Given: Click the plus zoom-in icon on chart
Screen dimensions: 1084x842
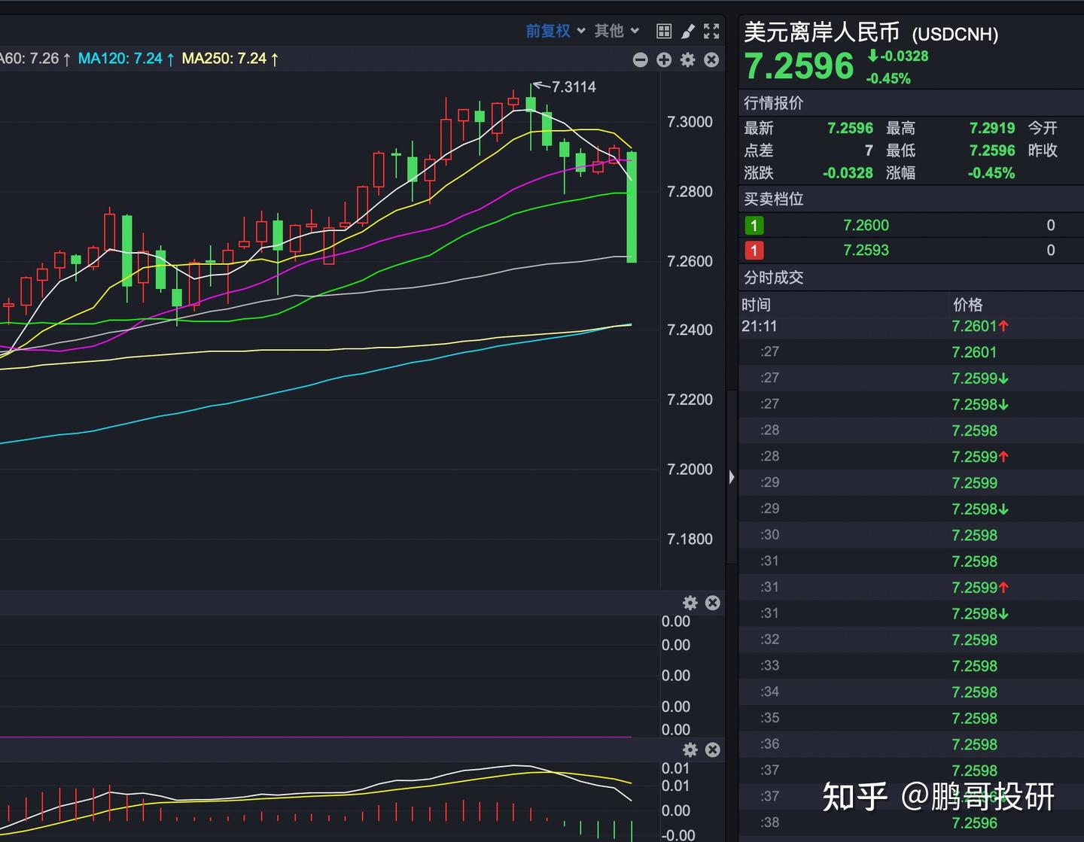Looking at the screenshot, I should [664, 59].
